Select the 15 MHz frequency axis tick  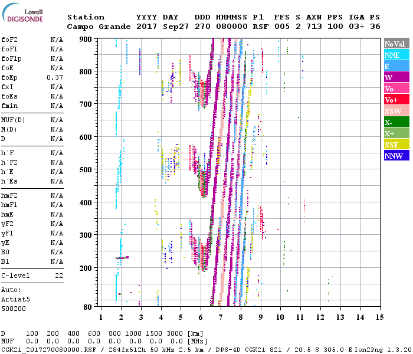point(379,317)
